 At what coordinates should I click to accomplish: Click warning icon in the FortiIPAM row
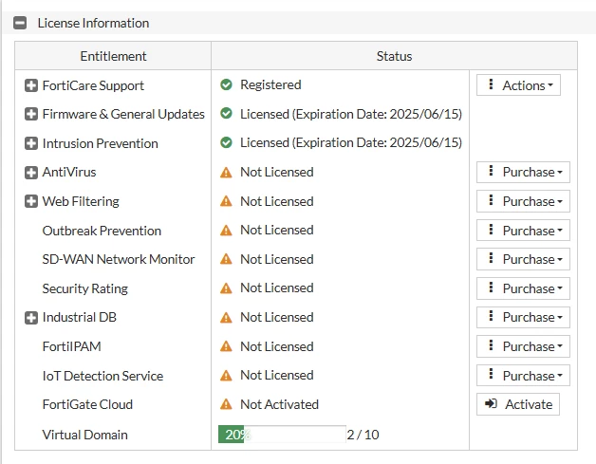(x=226, y=346)
